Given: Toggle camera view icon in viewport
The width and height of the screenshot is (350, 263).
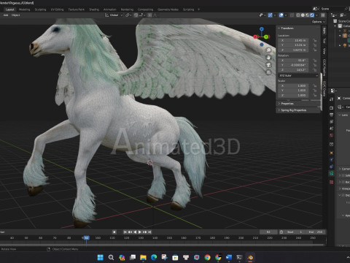Looking at the screenshot, I should tap(268, 65).
